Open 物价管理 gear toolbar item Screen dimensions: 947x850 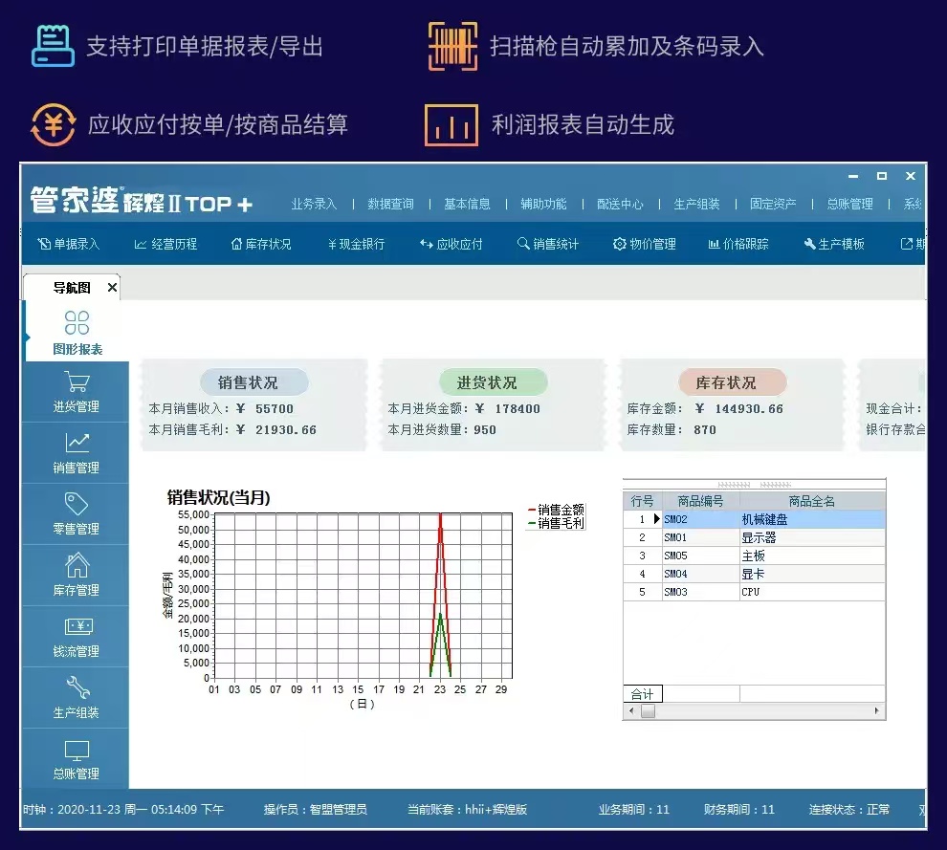pyautogui.click(x=645, y=244)
